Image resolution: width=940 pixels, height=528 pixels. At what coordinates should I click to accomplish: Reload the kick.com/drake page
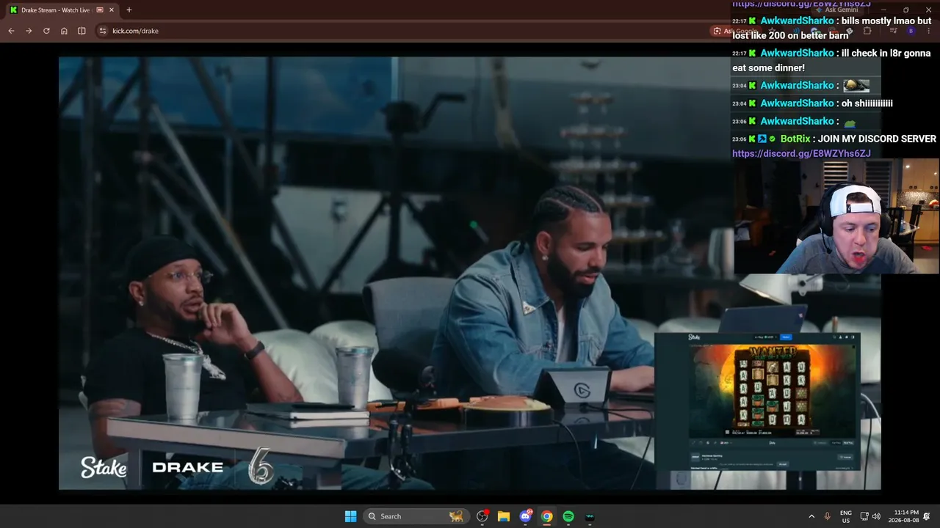tap(46, 31)
